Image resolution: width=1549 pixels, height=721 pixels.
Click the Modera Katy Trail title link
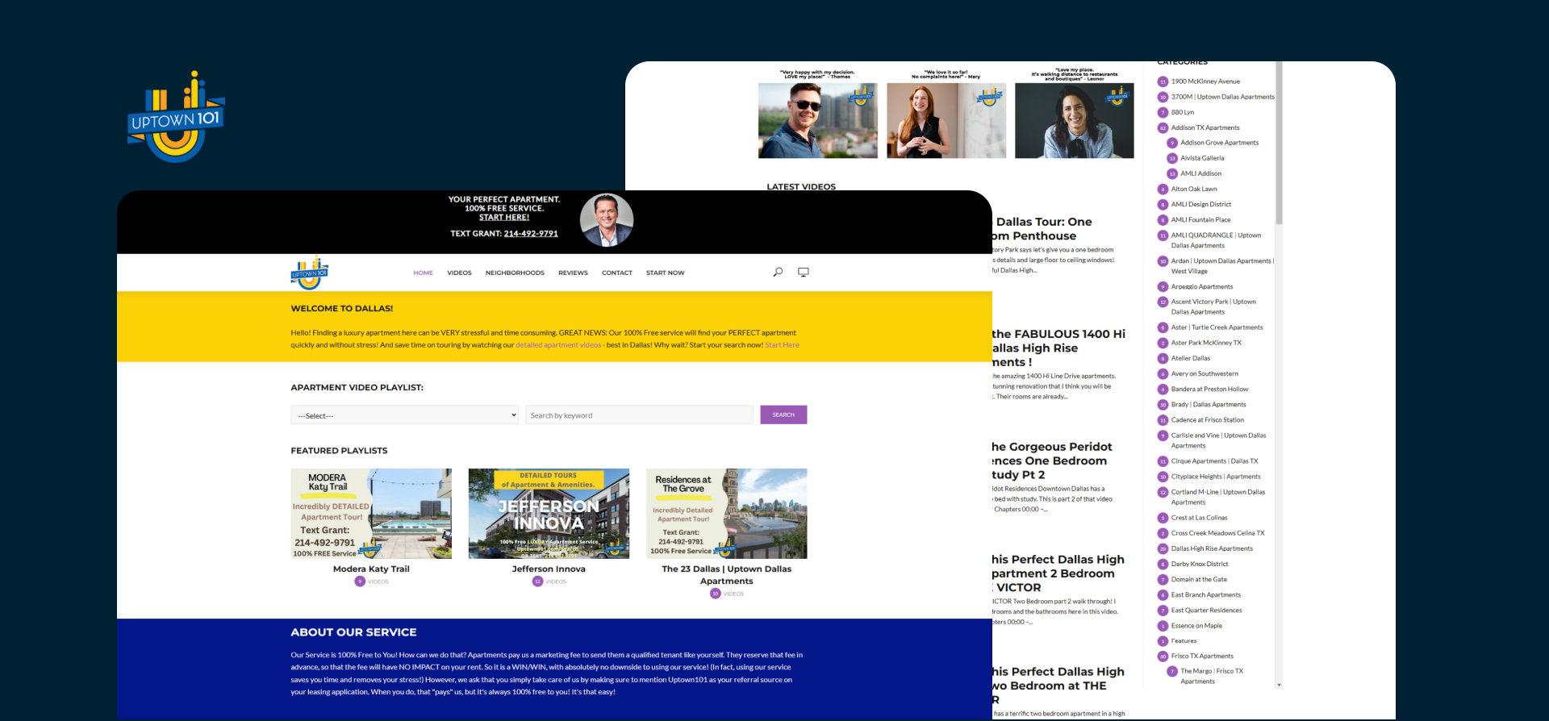(x=371, y=569)
